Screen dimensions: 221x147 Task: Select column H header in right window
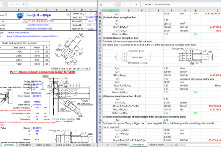pos(196,10)
